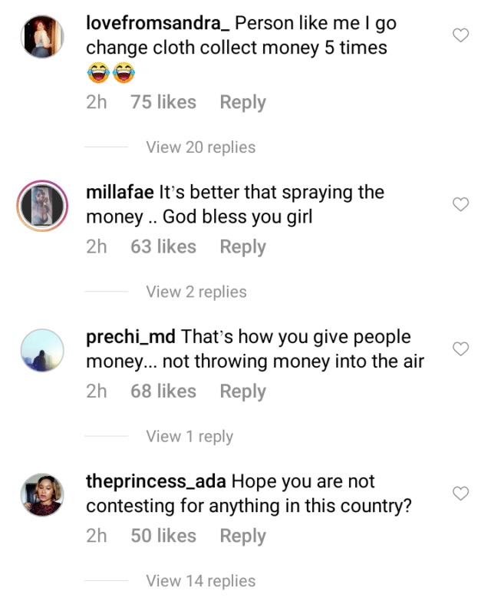Reply to prechi_md's comment
The height and width of the screenshot is (611, 491).
(242, 391)
